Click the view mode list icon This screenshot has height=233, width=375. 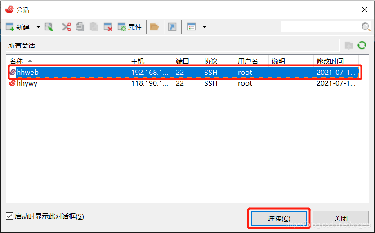192,27
